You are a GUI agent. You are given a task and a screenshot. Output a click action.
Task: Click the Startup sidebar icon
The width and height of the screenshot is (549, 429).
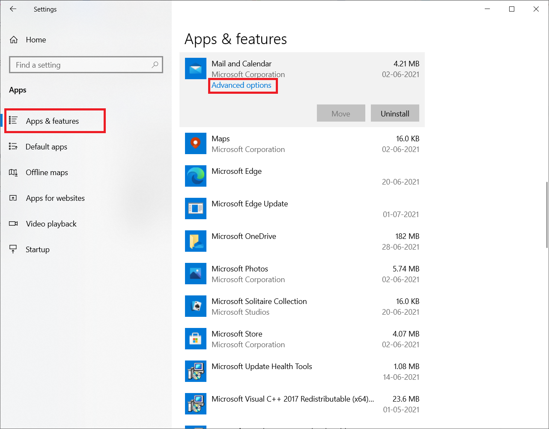13,249
